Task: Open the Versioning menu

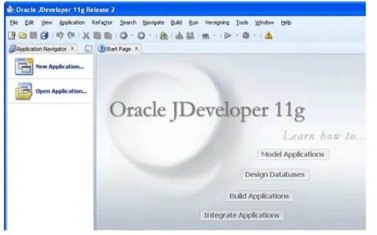Action: click(x=217, y=23)
